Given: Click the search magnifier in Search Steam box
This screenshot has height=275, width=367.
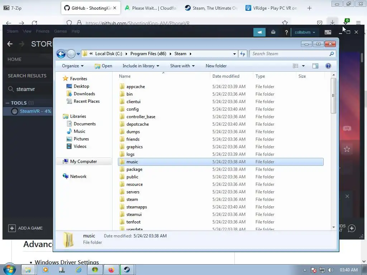Looking at the screenshot, I should coord(332,54).
